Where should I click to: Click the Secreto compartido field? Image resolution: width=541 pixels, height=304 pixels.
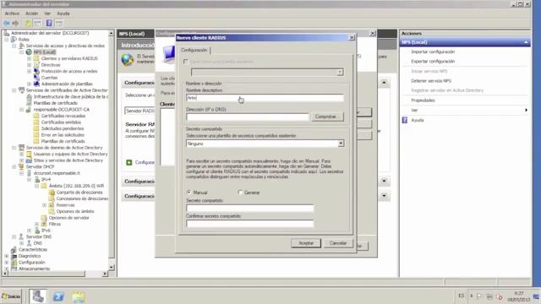[x=250, y=209]
